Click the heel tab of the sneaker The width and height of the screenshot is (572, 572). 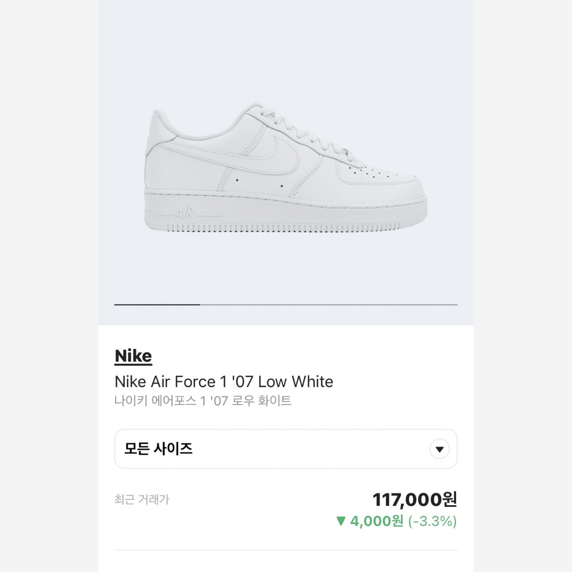coord(155,132)
